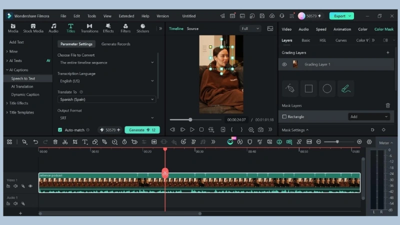Expand the Title Templates category
Screen dimensions: 400x225
tap(21, 112)
